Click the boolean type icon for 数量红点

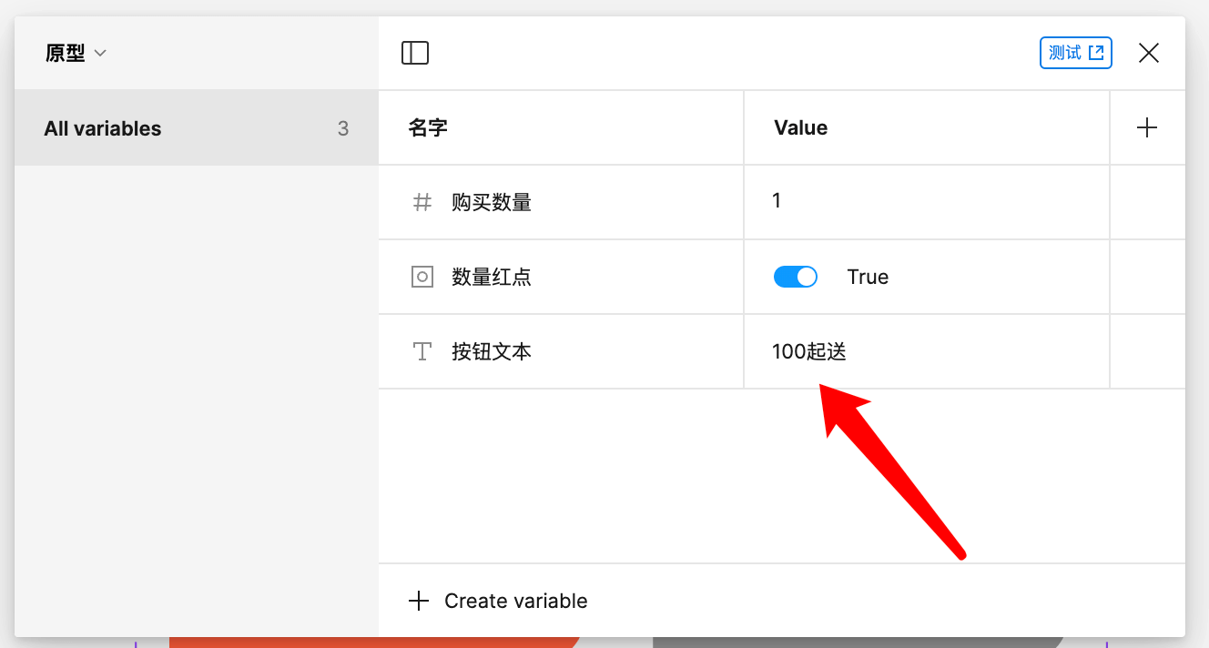(x=422, y=277)
